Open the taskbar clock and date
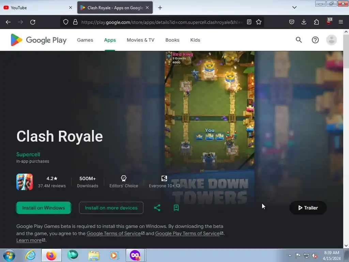 (x=331, y=255)
